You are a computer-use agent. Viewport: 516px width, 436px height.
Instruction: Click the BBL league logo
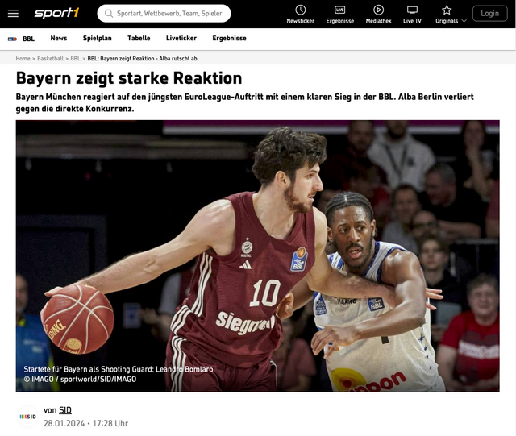click(12, 39)
